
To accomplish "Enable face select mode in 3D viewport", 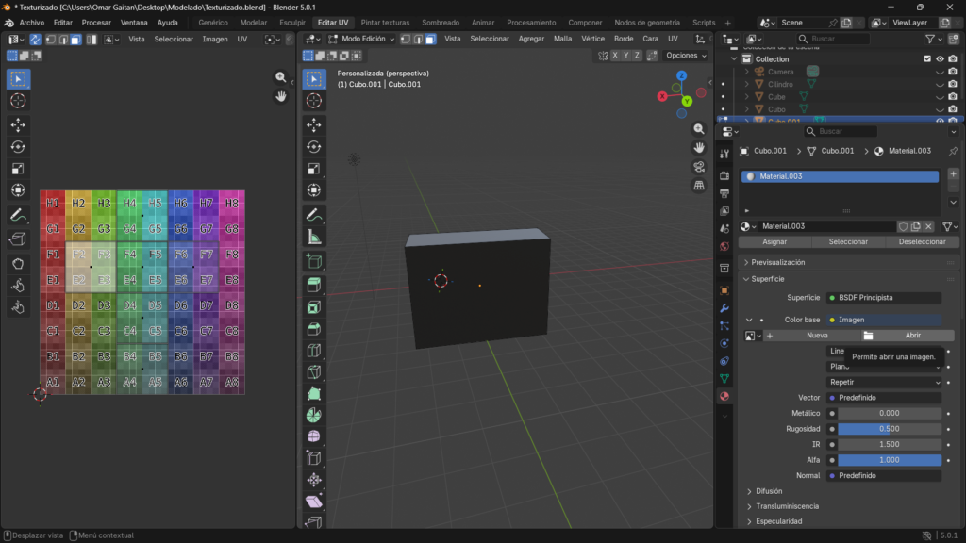I will [429, 39].
